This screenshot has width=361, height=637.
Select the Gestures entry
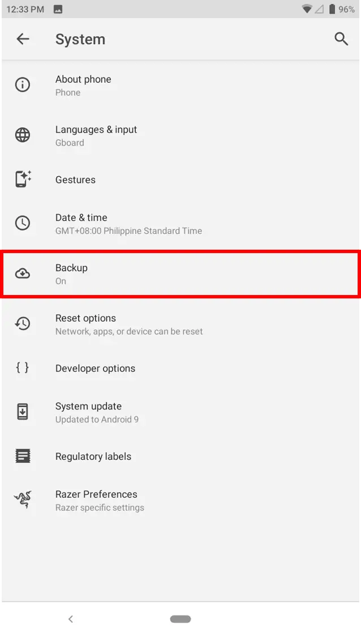pos(75,179)
